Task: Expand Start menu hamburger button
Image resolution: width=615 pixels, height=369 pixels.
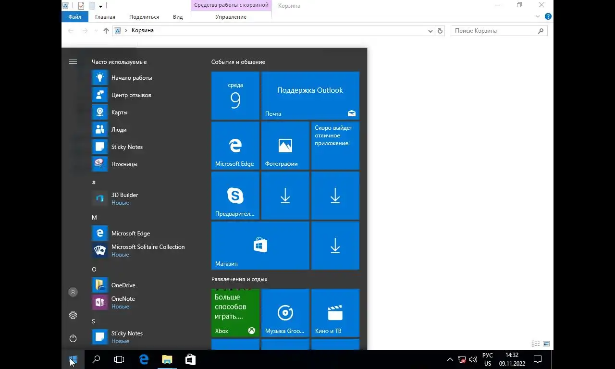Action: coord(73,62)
